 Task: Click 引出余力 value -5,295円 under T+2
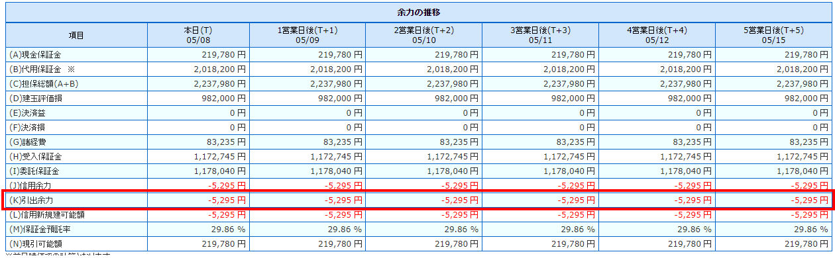point(460,200)
